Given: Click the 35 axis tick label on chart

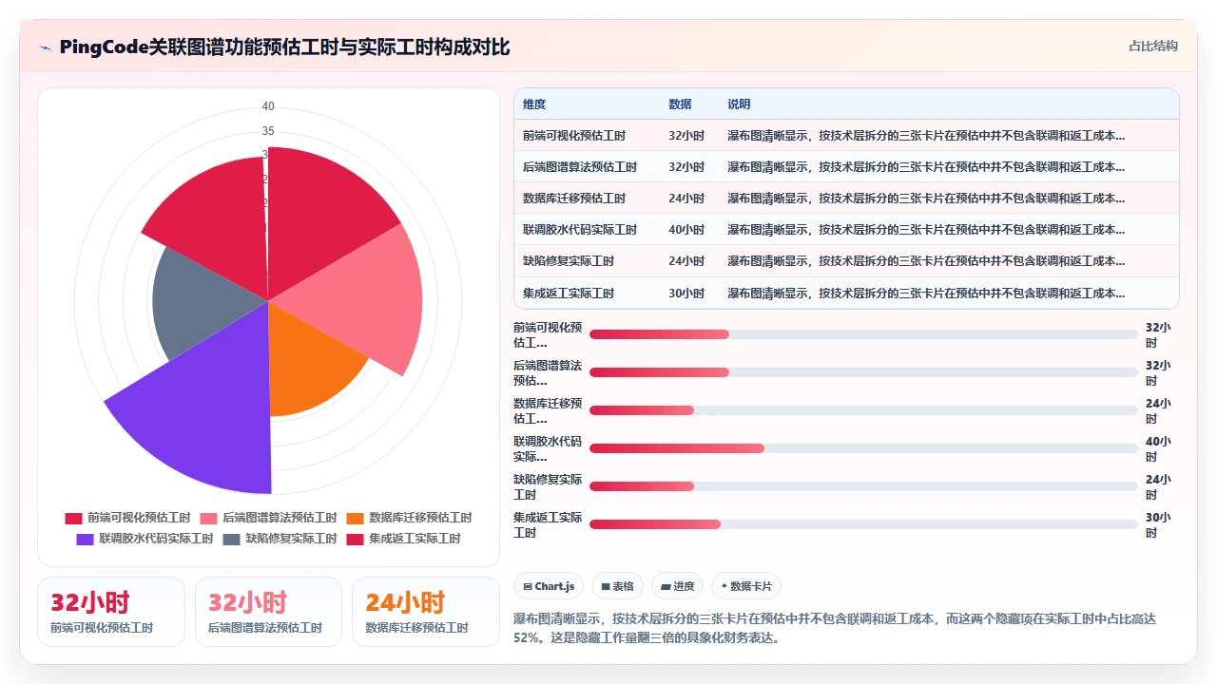Looking at the screenshot, I should click(x=268, y=131).
